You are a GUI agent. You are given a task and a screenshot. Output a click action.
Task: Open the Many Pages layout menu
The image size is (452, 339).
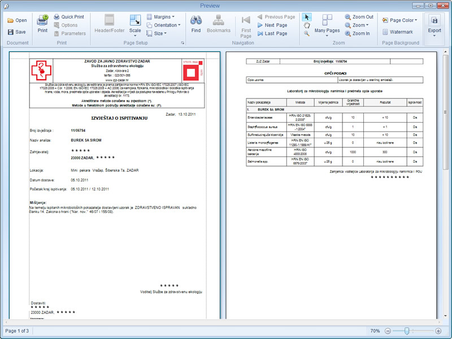327,25
